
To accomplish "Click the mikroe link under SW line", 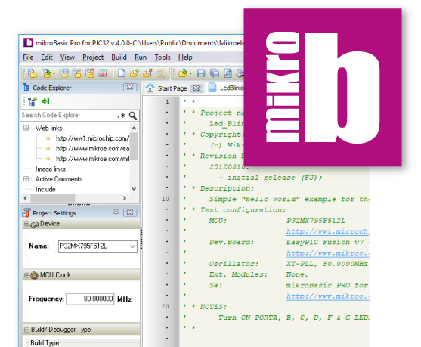I will (327, 296).
